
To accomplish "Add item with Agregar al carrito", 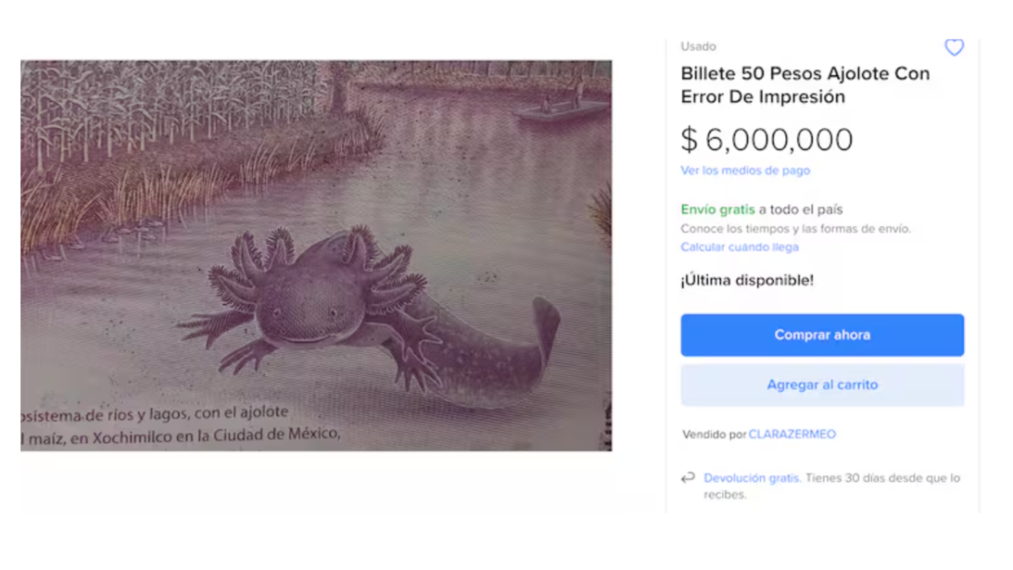I will point(822,385).
